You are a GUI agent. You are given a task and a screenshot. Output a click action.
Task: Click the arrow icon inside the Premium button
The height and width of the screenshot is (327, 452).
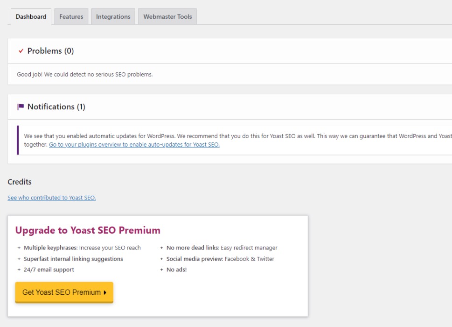tap(106, 292)
